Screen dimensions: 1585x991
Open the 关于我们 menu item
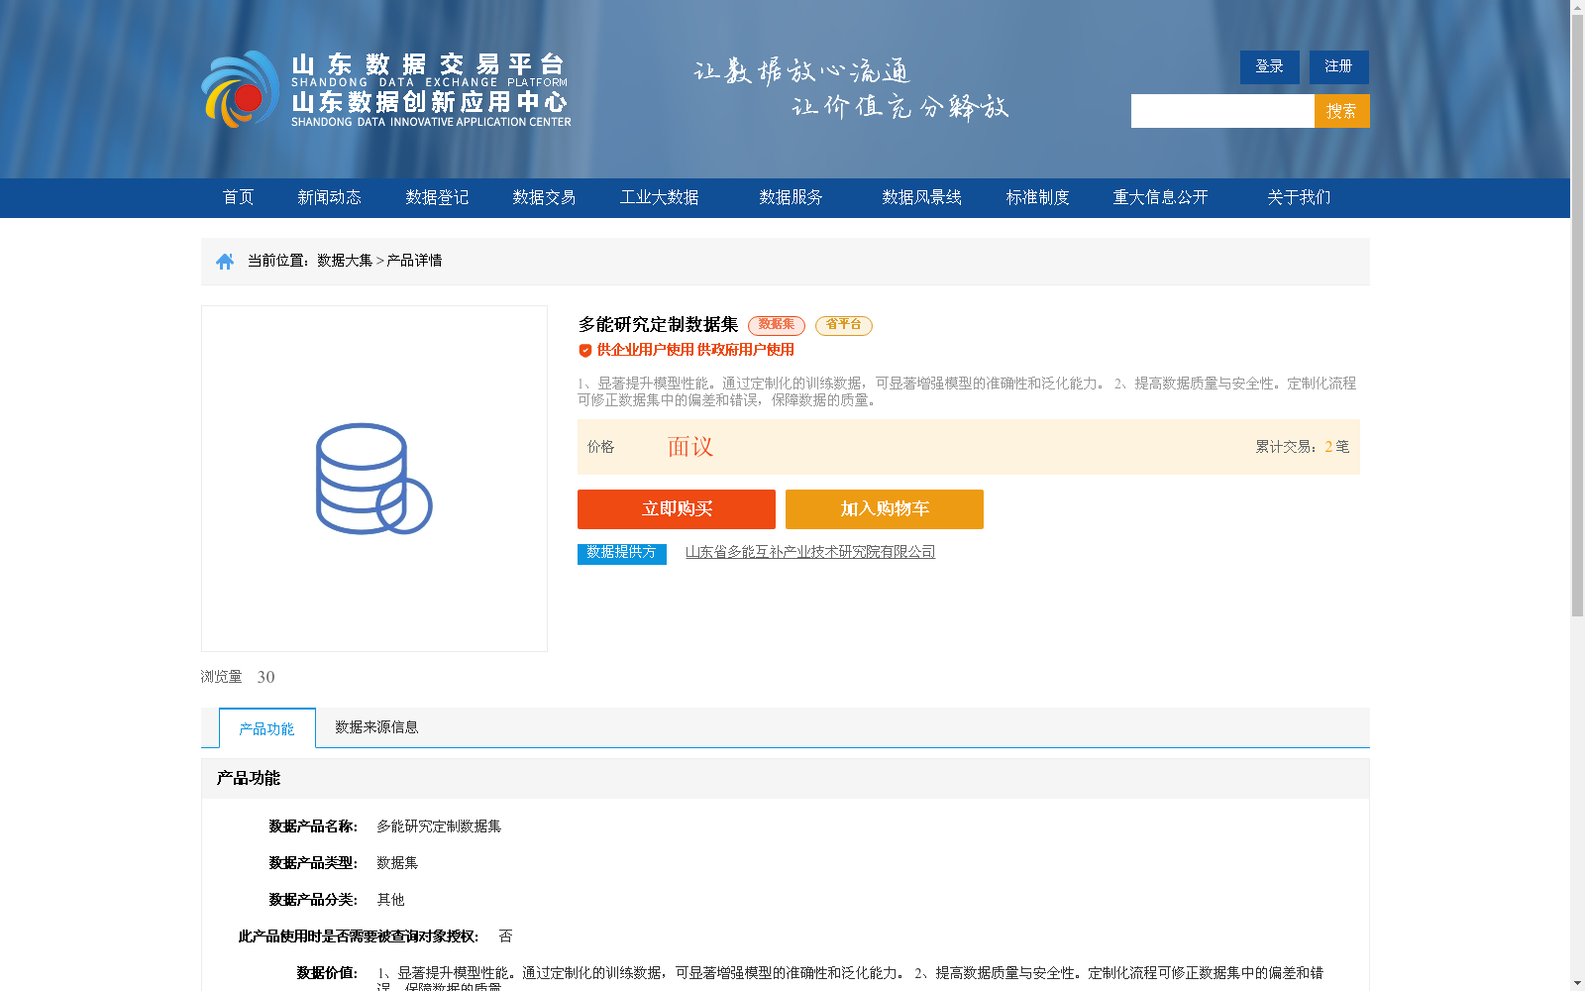(1299, 197)
